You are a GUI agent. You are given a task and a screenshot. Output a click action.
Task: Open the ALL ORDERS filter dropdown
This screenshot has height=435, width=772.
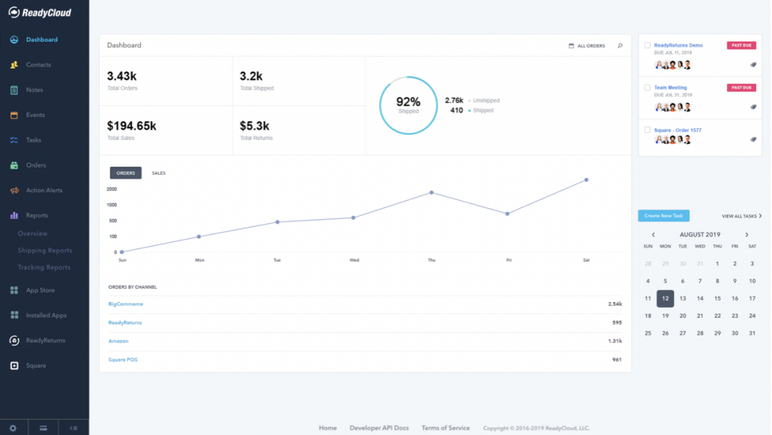pyautogui.click(x=587, y=45)
